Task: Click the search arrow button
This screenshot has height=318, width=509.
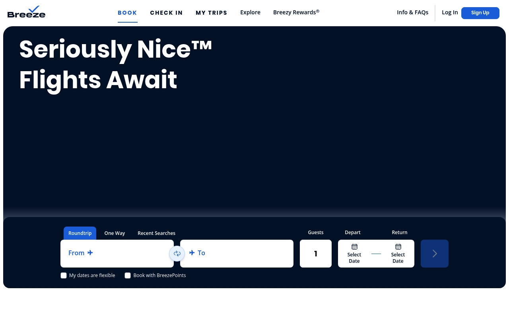Action: 435,254
